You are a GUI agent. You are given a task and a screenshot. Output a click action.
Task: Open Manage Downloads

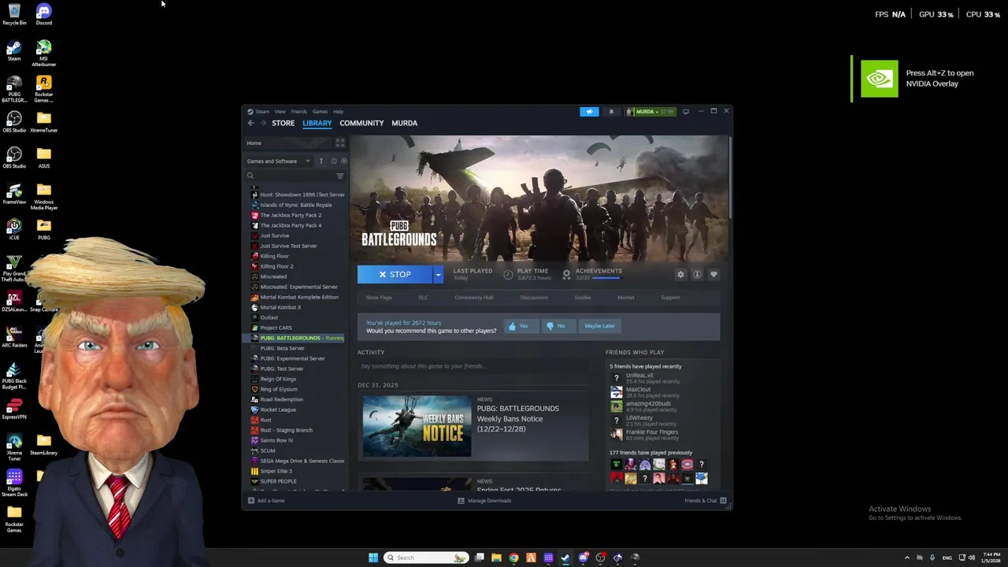pyautogui.click(x=484, y=501)
